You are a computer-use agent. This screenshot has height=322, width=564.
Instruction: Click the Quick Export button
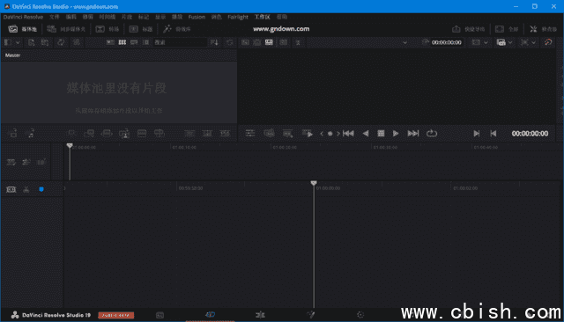tap(468, 29)
